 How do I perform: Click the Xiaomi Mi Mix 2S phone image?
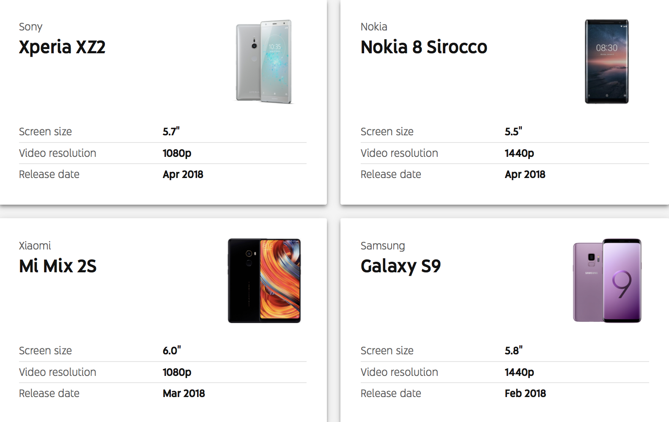264,281
